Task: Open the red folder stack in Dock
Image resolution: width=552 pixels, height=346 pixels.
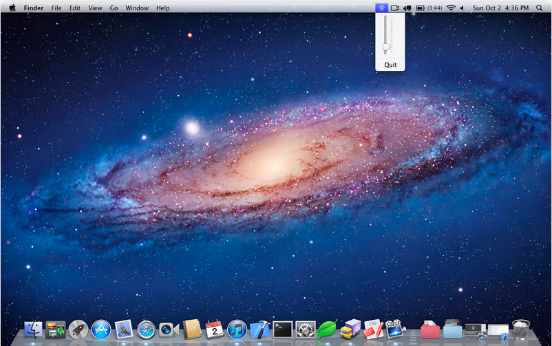Action: pos(430,329)
